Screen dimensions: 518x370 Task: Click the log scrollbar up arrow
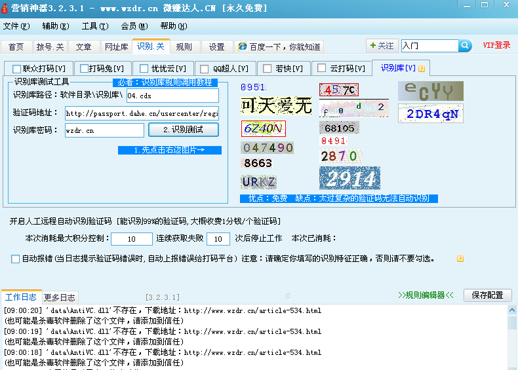point(512,310)
